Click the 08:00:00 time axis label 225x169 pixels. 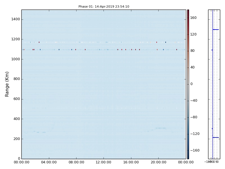pos(76,162)
